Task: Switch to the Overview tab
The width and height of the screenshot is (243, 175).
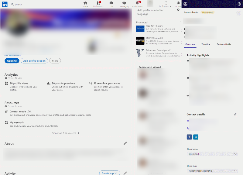Action: pos(190,44)
